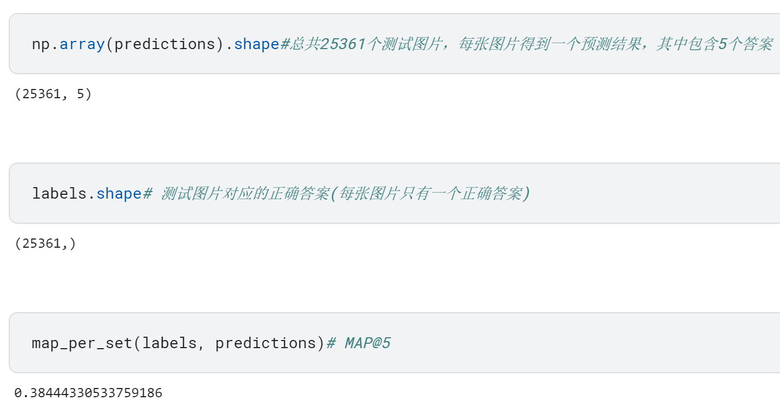Click the comment about one correct answer per image
The width and height of the screenshot is (780, 406).
(336, 193)
